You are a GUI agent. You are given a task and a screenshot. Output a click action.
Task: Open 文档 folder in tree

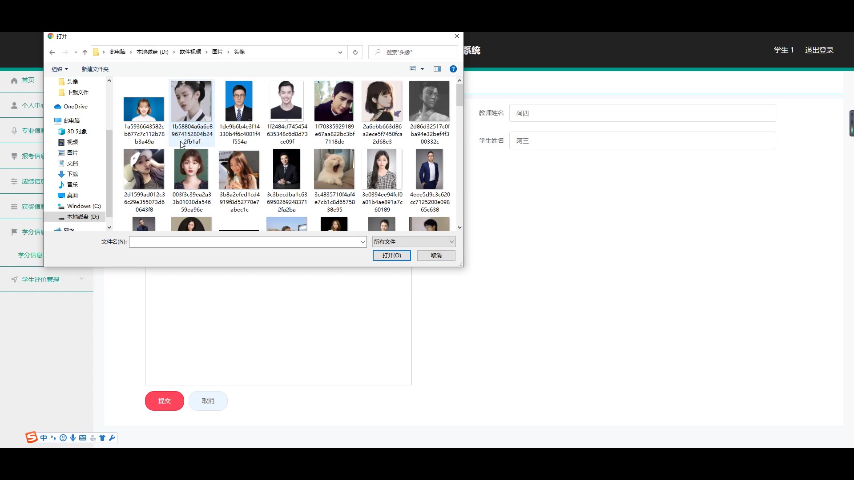[68, 164]
